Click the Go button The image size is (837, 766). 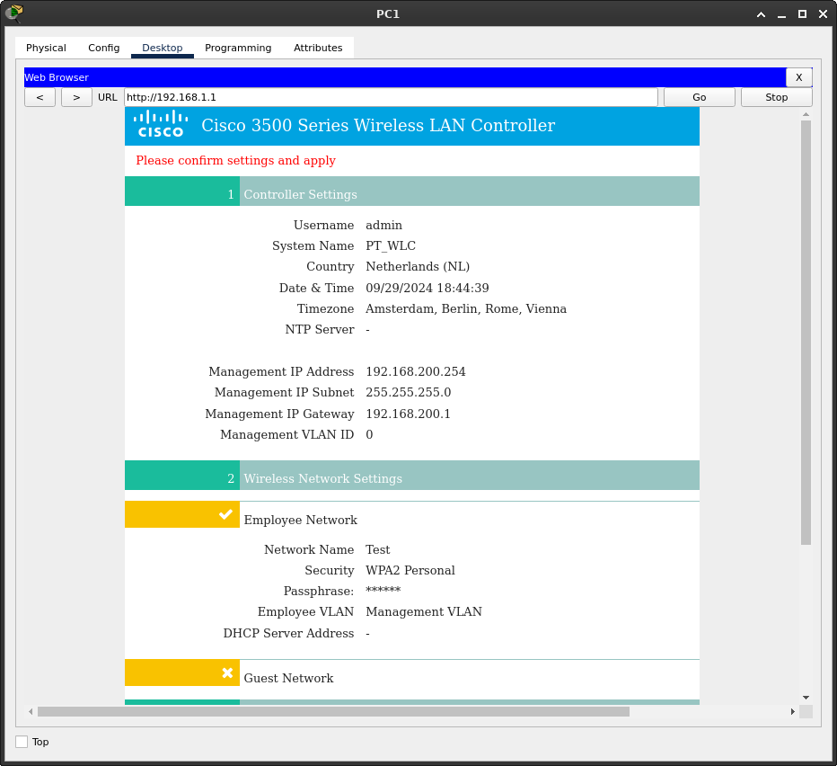pyautogui.click(x=699, y=97)
